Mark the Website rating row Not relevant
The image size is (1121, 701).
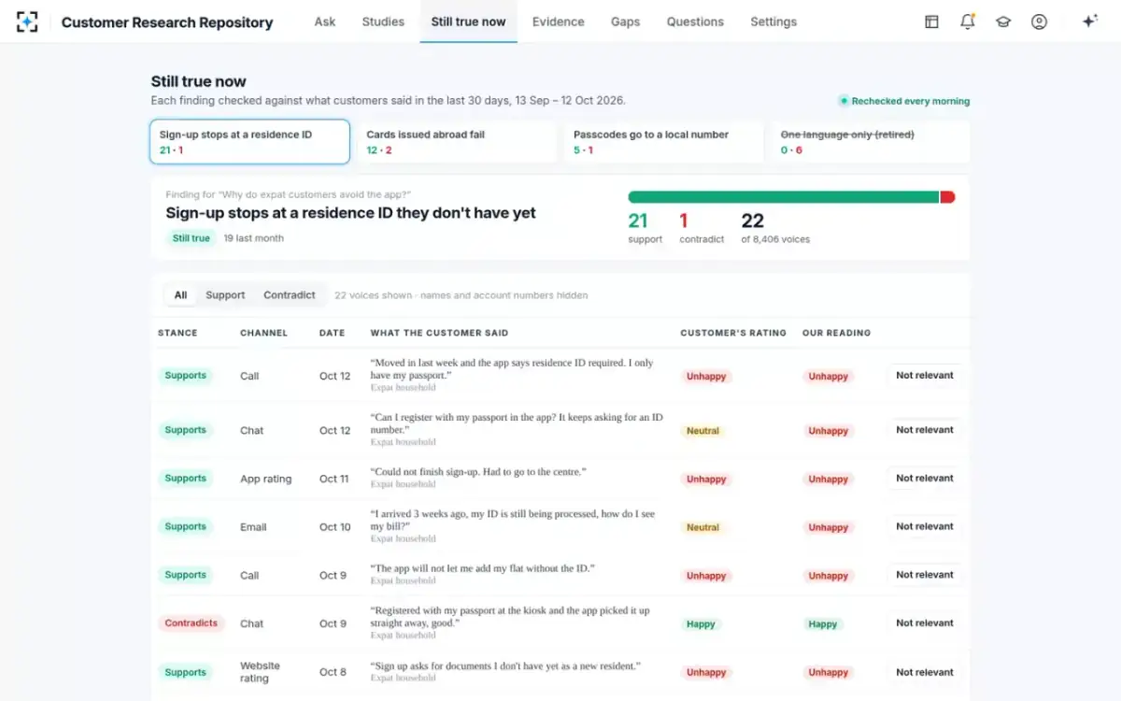click(924, 672)
